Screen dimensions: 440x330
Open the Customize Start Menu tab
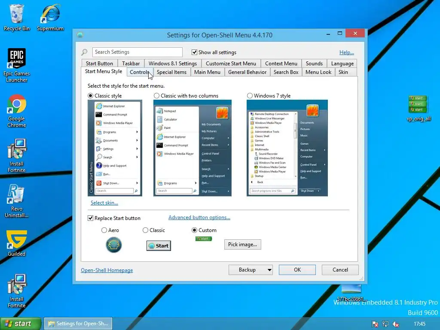[x=231, y=64]
